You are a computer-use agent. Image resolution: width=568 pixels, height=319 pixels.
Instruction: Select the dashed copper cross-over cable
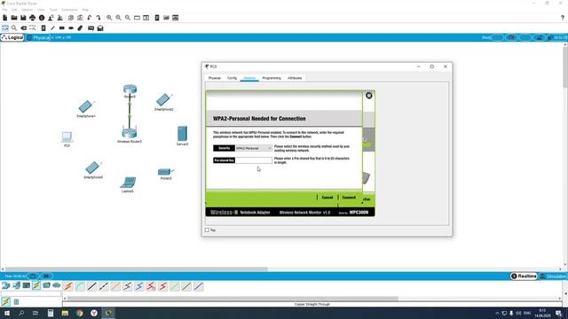(x=104, y=286)
